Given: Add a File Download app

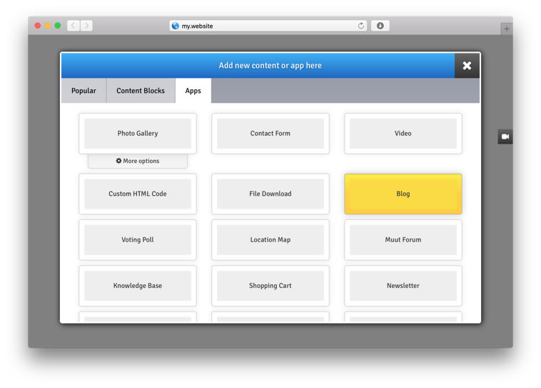Looking at the screenshot, I should pos(270,194).
